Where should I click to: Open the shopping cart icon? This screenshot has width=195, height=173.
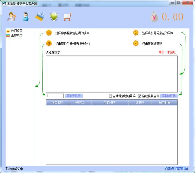67,17
